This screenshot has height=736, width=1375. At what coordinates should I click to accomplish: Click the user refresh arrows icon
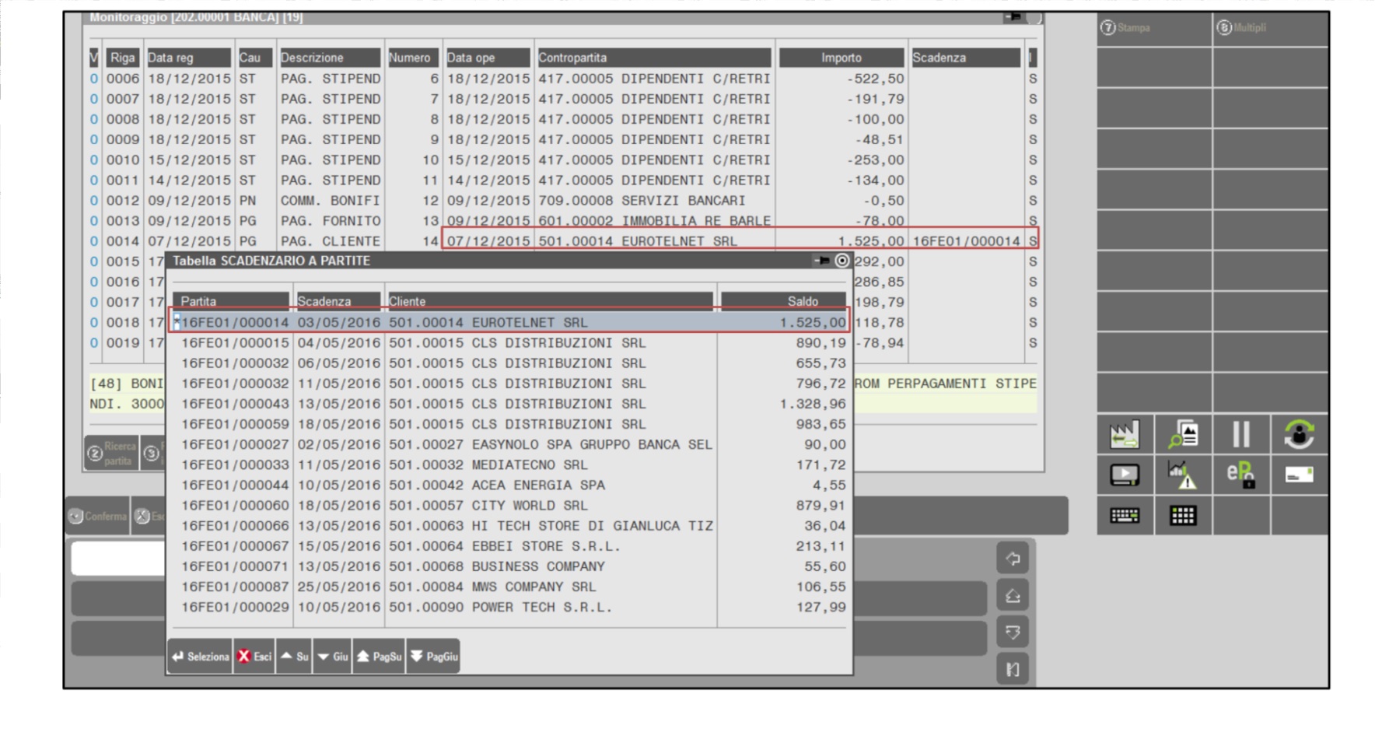point(1299,434)
